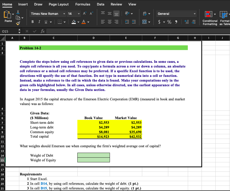Apply currency format with dollar sign icon
The width and height of the screenshot is (230, 191).
pos(160,22)
